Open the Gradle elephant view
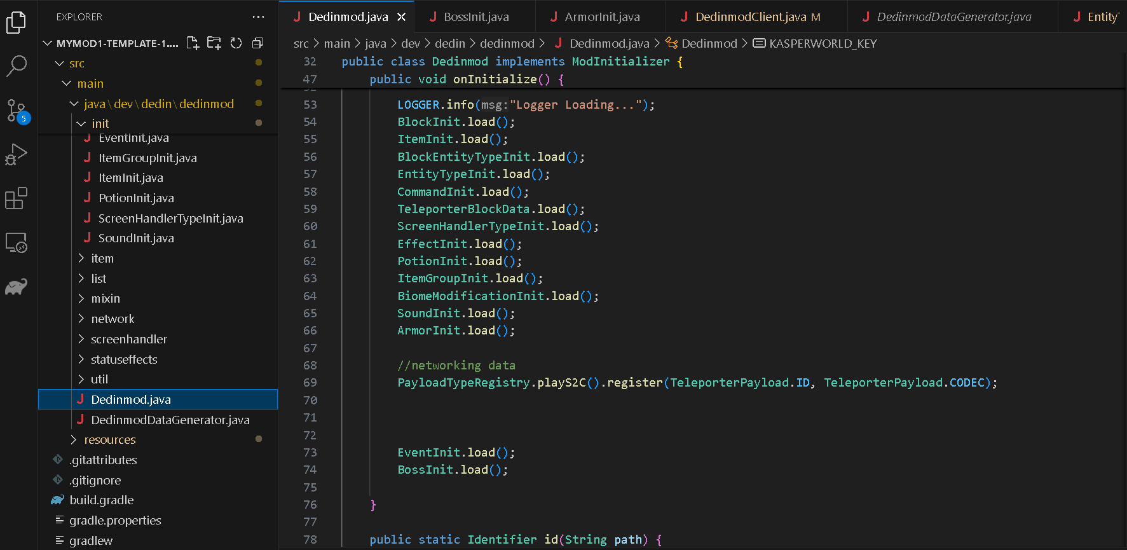 coord(16,287)
